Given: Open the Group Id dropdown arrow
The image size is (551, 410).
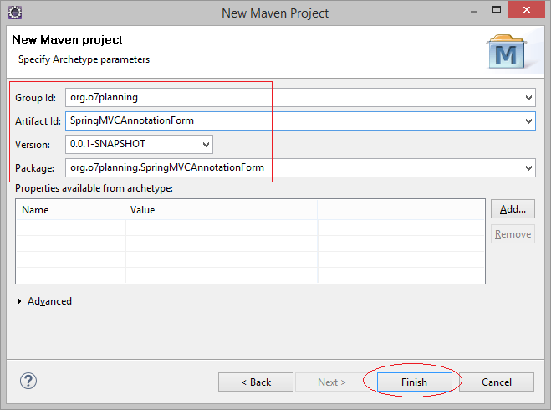Looking at the screenshot, I should click(528, 97).
